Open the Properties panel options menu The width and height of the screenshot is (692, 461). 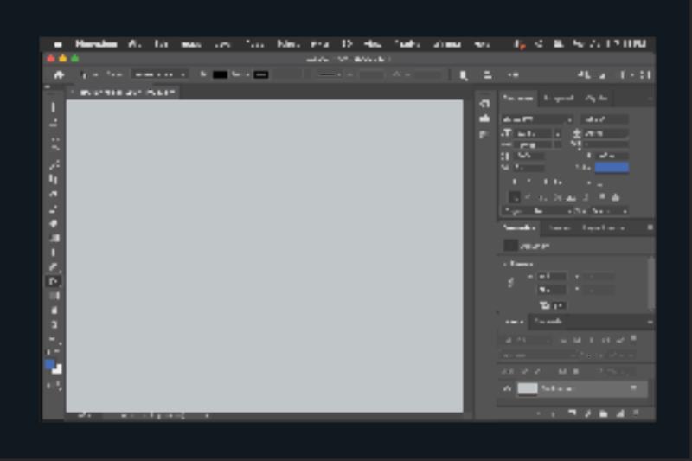[x=650, y=227]
